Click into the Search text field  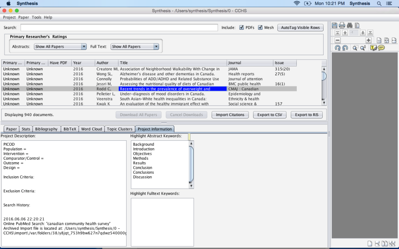(119, 28)
